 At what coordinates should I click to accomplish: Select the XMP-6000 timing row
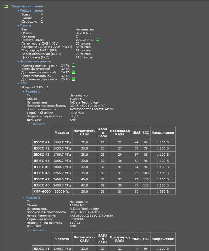pyautogui.click(x=104, y=192)
